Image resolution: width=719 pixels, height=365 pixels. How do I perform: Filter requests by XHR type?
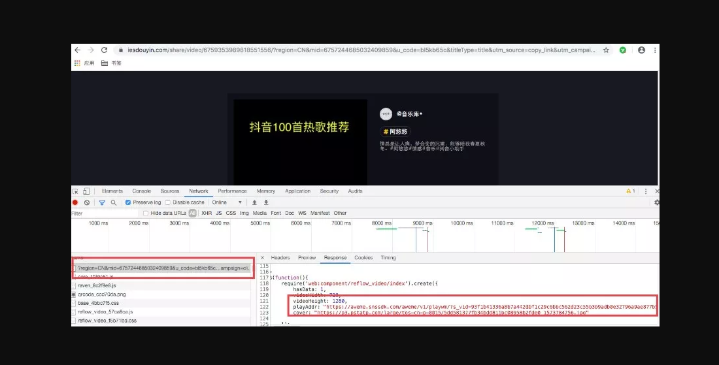point(207,213)
